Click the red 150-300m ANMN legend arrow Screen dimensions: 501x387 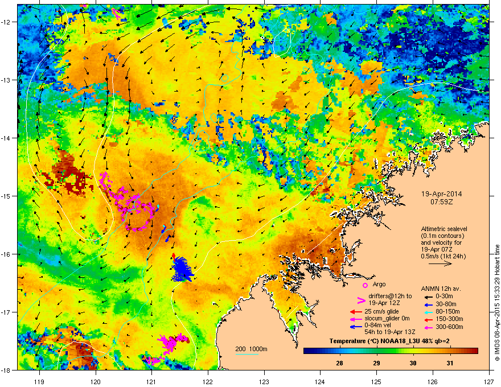click(x=429, y=319)
